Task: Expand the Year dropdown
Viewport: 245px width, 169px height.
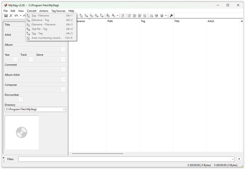Action: click(16, 60)
